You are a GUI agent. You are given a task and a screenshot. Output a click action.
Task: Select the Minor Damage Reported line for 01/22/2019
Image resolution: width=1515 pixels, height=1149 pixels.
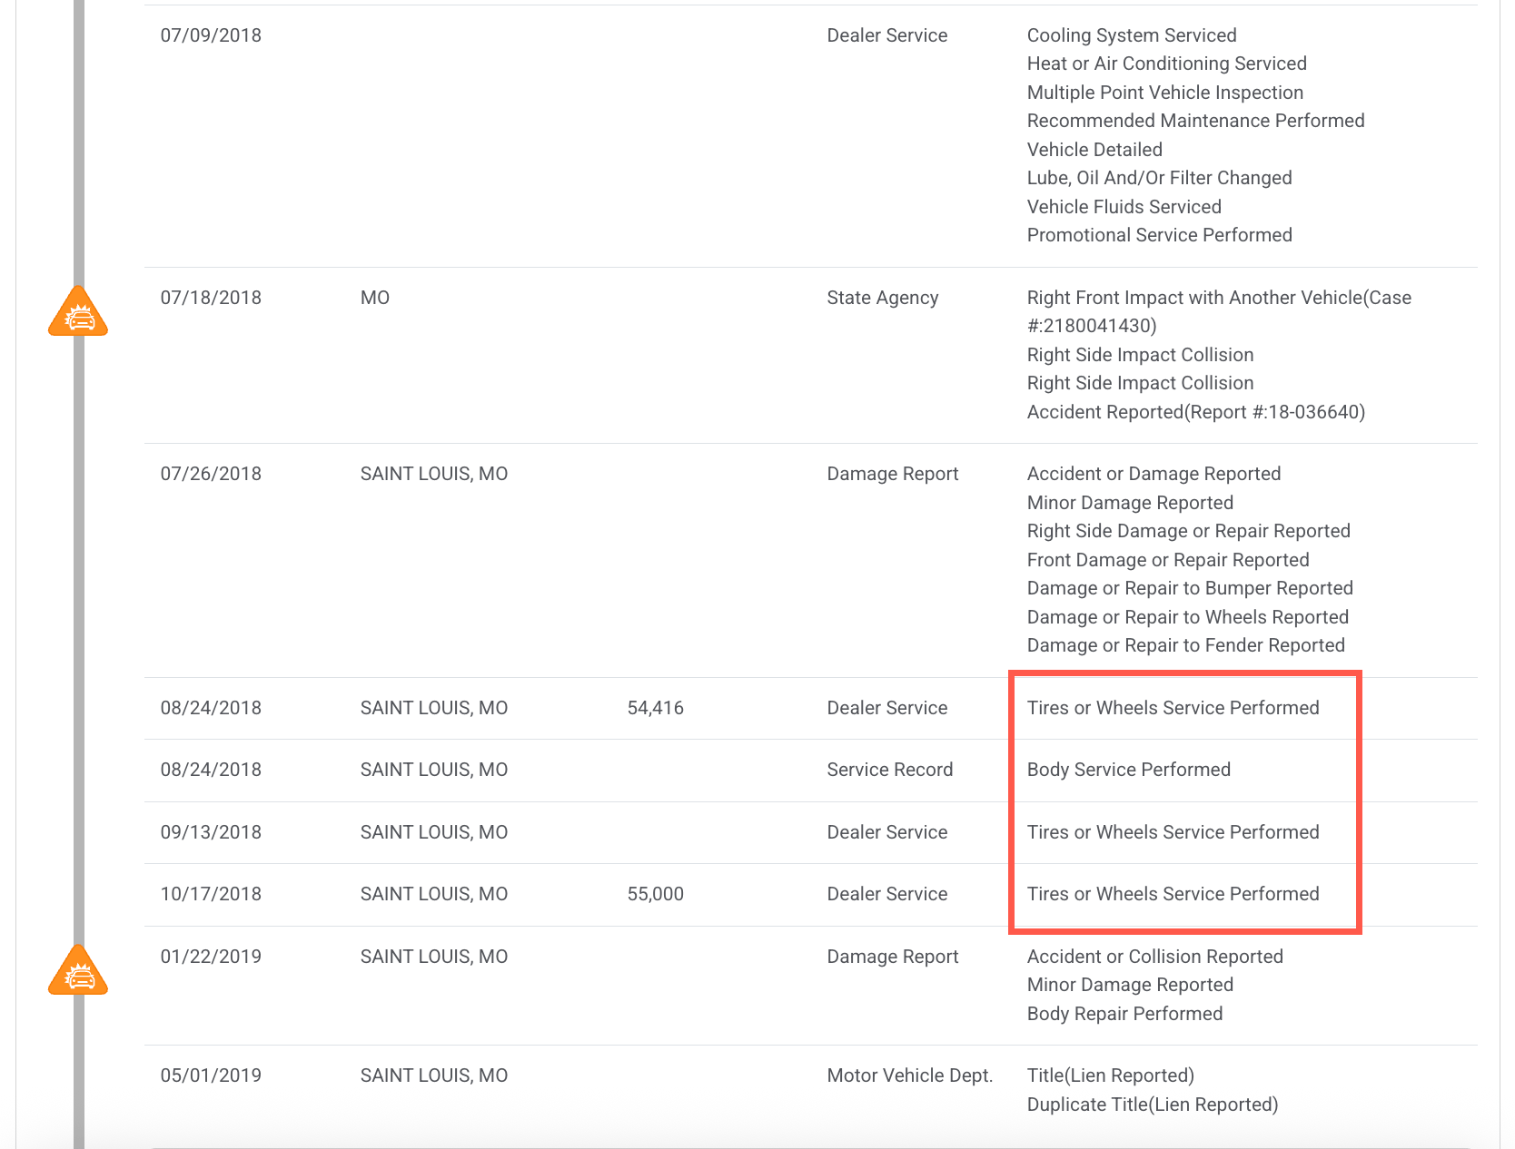click(x=1130, y=985)
